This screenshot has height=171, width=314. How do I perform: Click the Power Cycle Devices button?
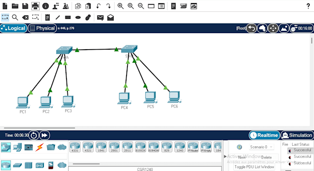tap(34, 135)
